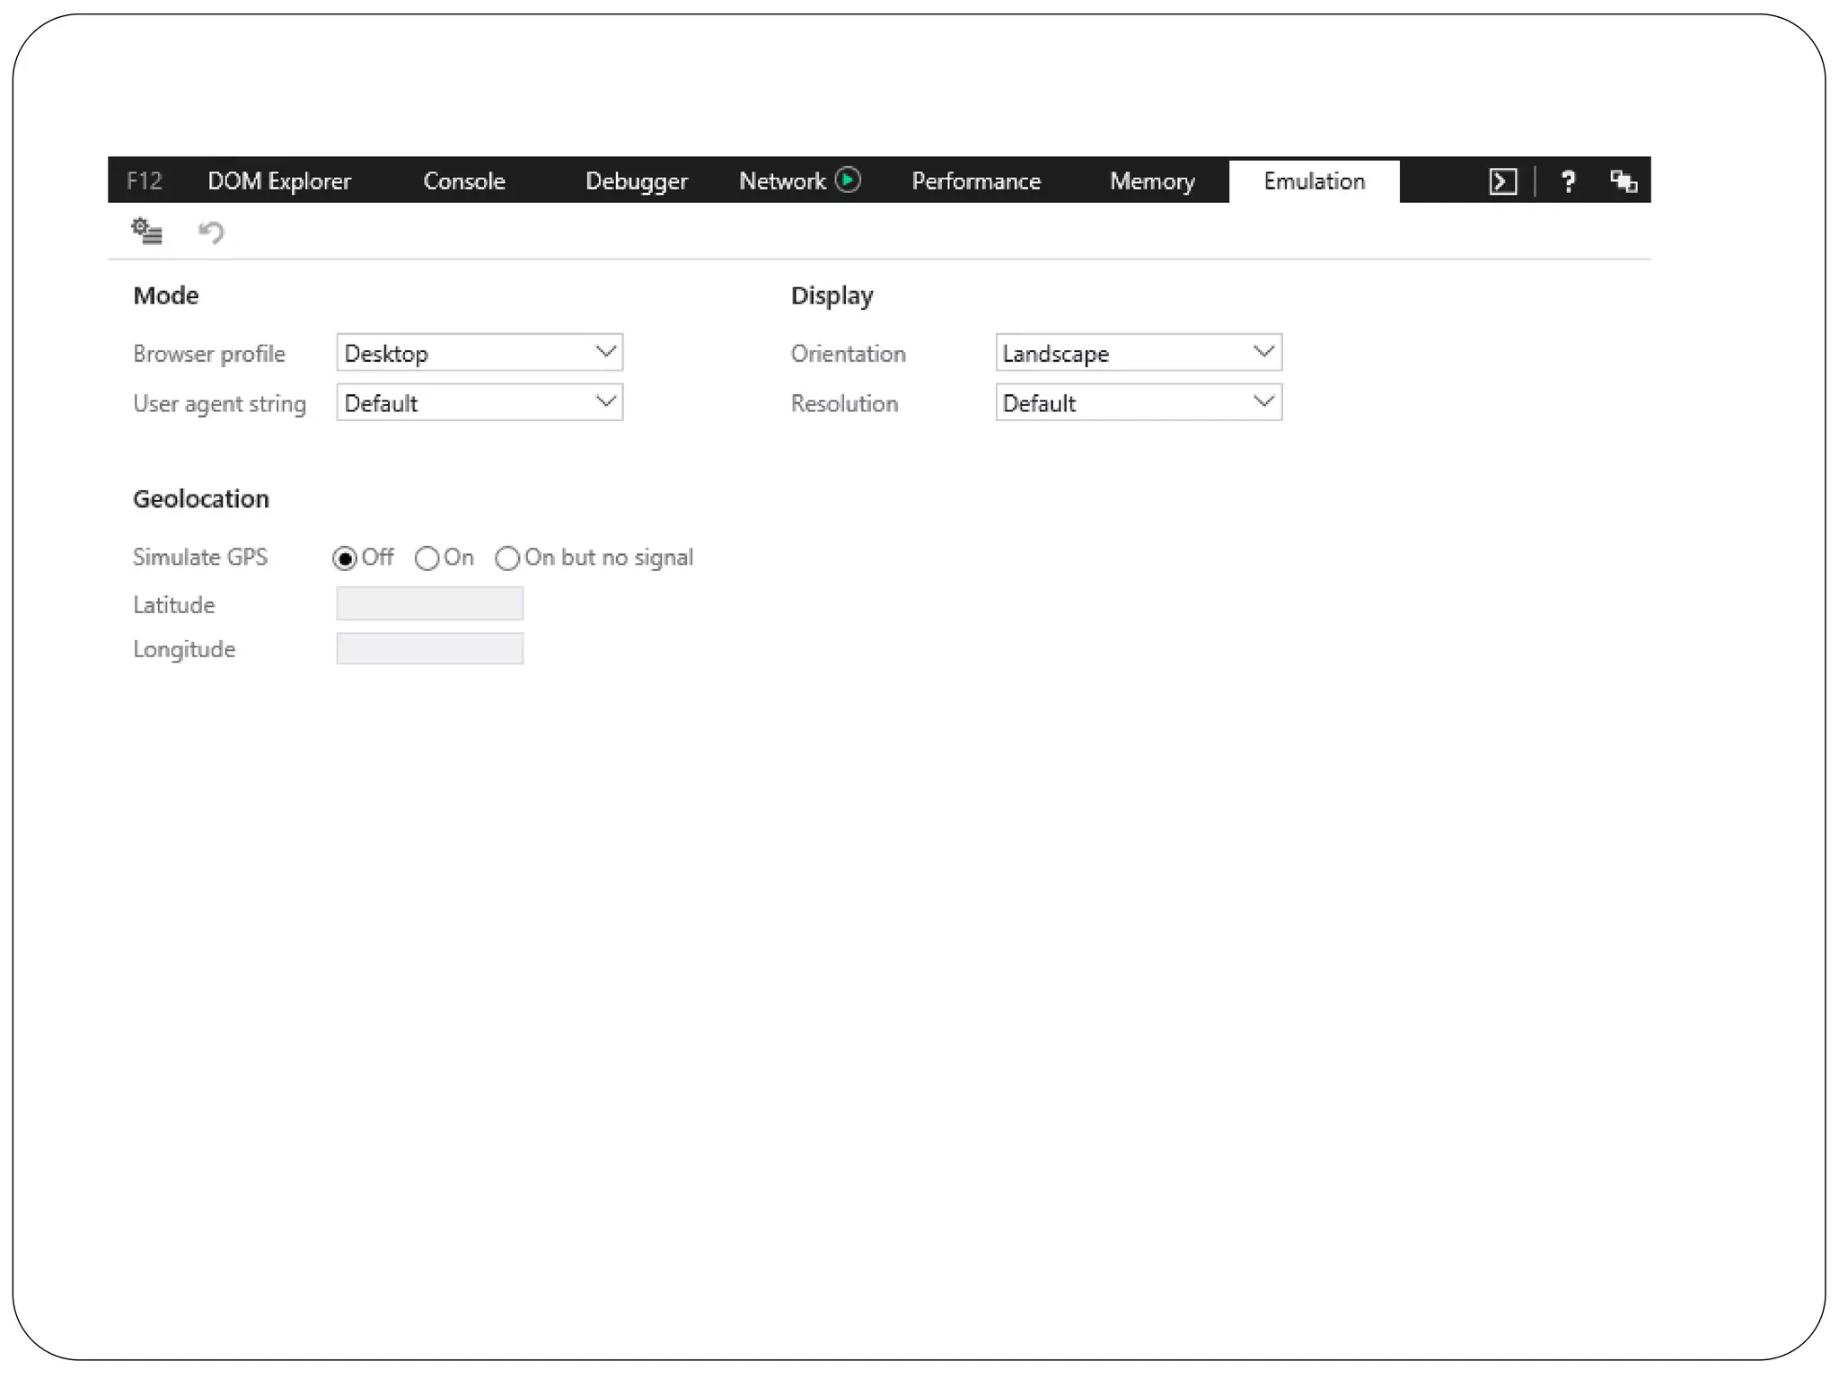Click the reset emulation settings undo icon
Screen dimensions: 1839x1379
[x=211, y=233]
